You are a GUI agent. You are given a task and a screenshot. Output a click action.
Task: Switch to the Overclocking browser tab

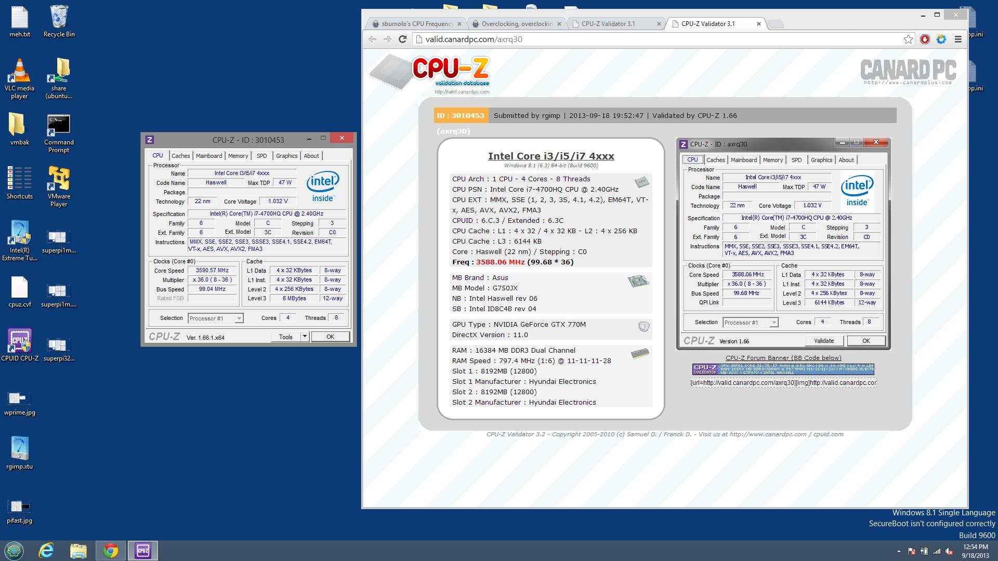pyautogui.click(x=516, y=24)
